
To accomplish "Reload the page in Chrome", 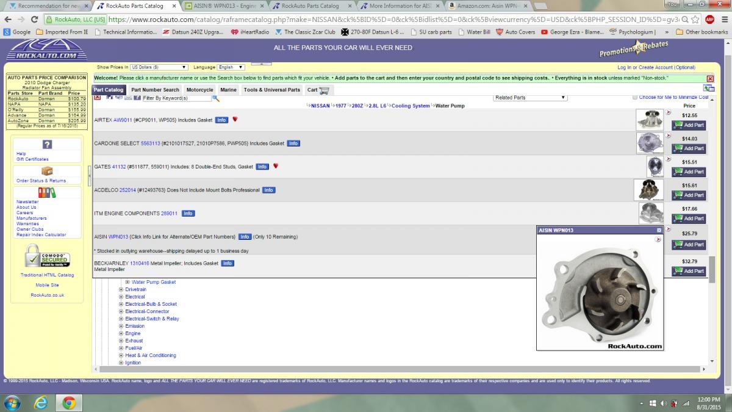I will coord(34,19).
